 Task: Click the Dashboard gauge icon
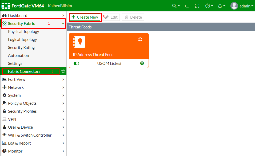click(x=4, y=16)
